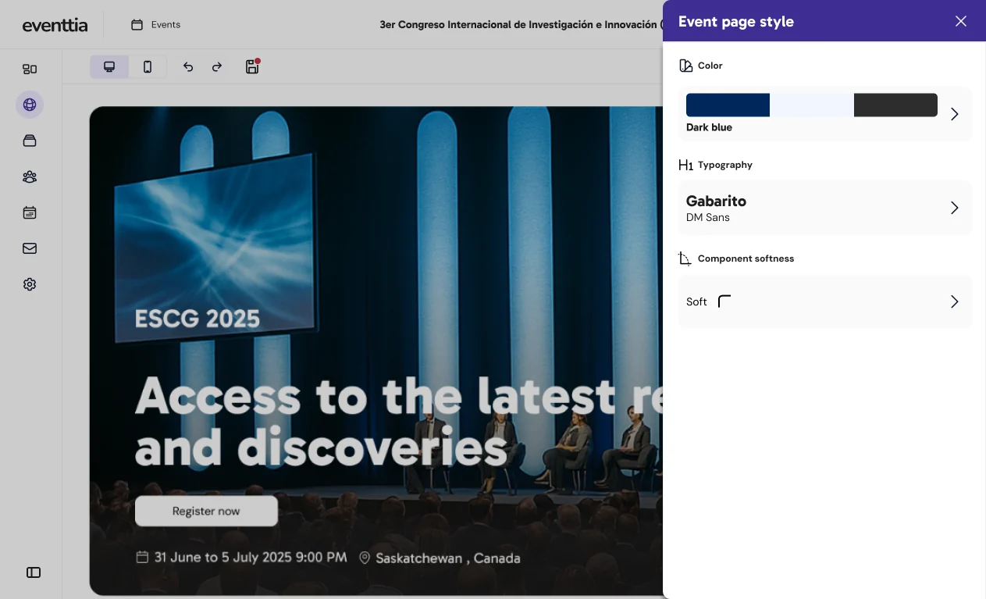Screen dimensions: 986x599
Task: Click the dark blue color swatch
Action: click(728, 105)
